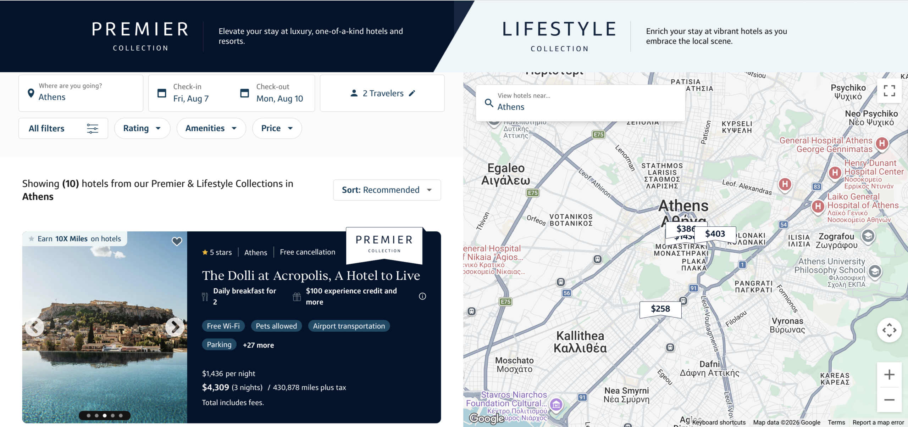Image resolution: width=908 pixels, height=427 pixels.
Task: Click the gift icon by experience credit
Action: 297,297
